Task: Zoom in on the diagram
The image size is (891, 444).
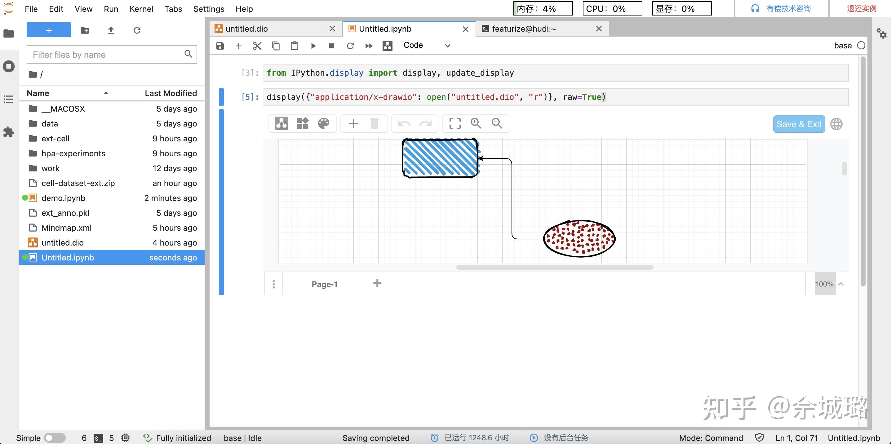Action: [476, 123]
